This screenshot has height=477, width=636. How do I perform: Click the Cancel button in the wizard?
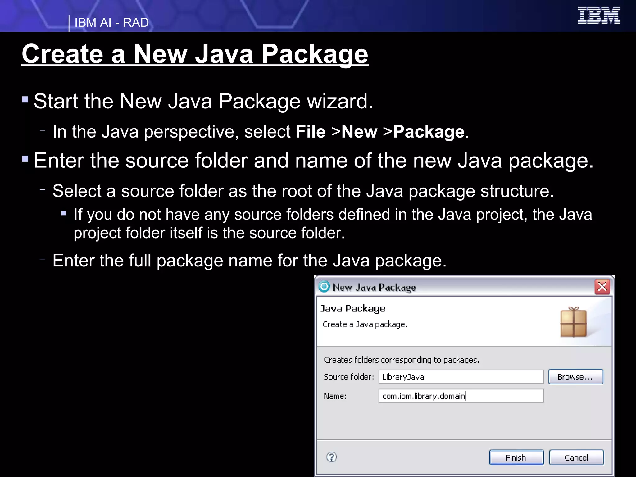[576, 457]
